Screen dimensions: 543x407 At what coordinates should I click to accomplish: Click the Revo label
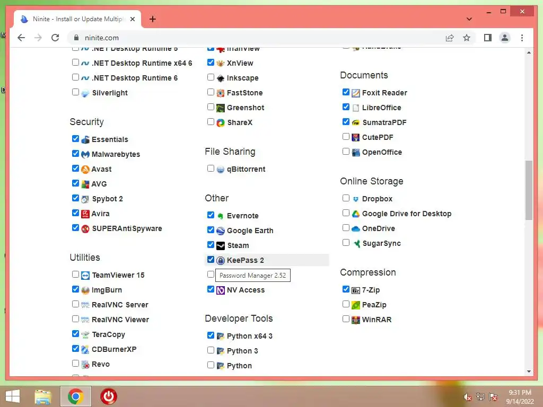pyautogui.click(x=101, y=365)
